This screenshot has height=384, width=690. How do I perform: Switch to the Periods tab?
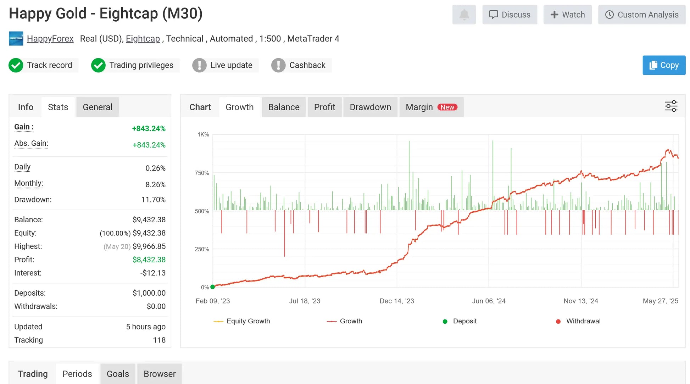click(77, 374)
